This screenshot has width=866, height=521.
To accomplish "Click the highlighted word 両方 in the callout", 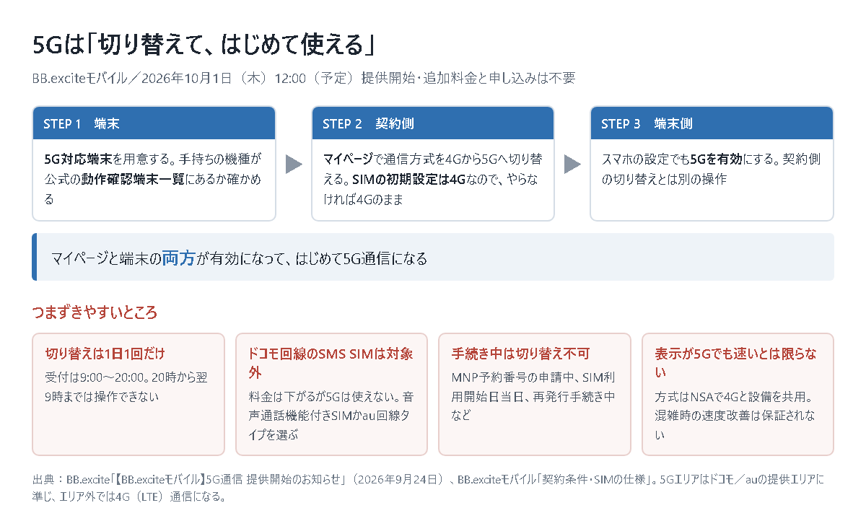I will coord(178,258).
